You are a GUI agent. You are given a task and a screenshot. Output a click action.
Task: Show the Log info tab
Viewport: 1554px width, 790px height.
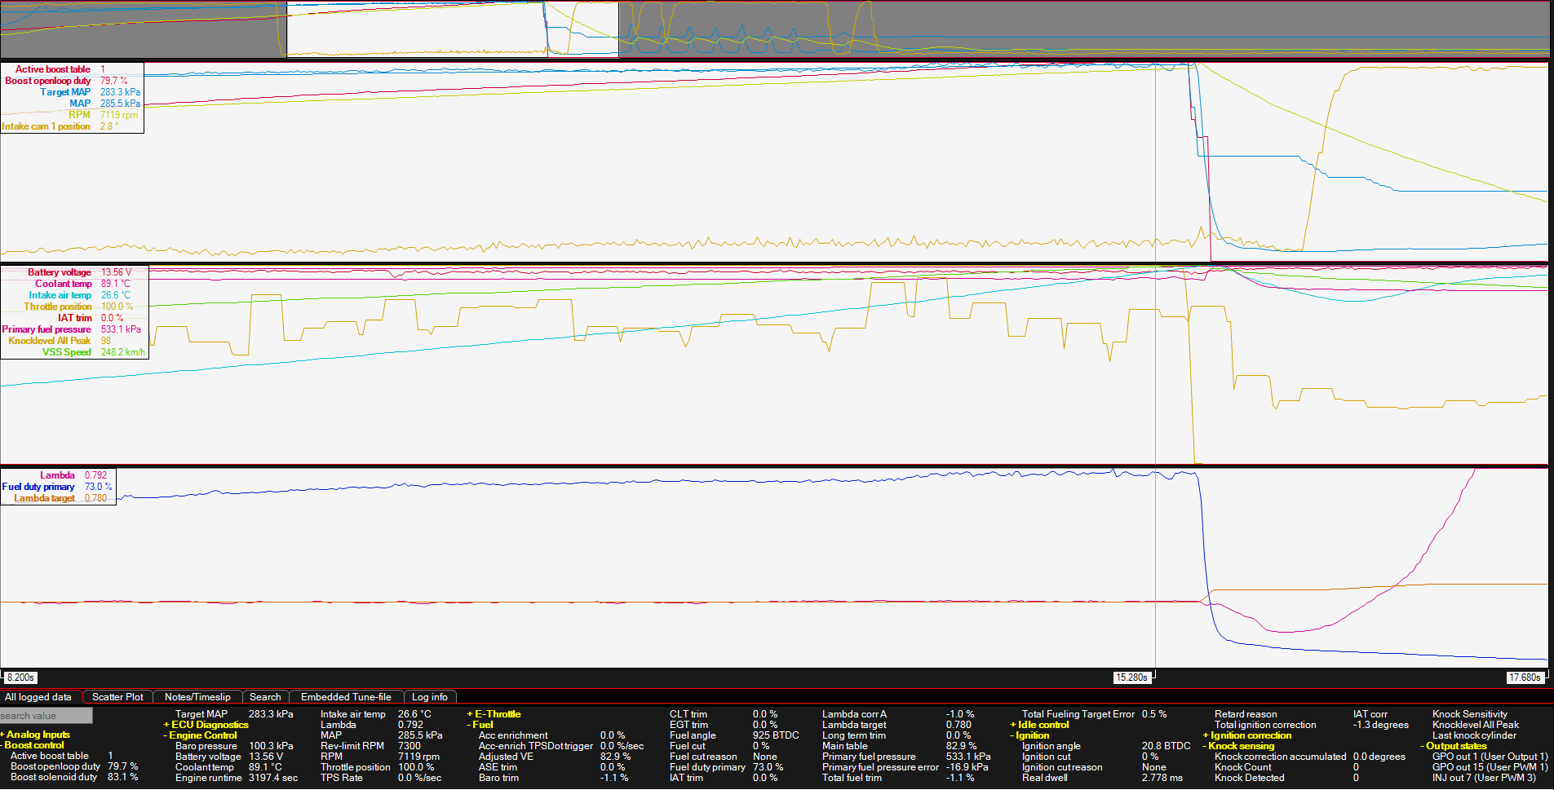429,697
